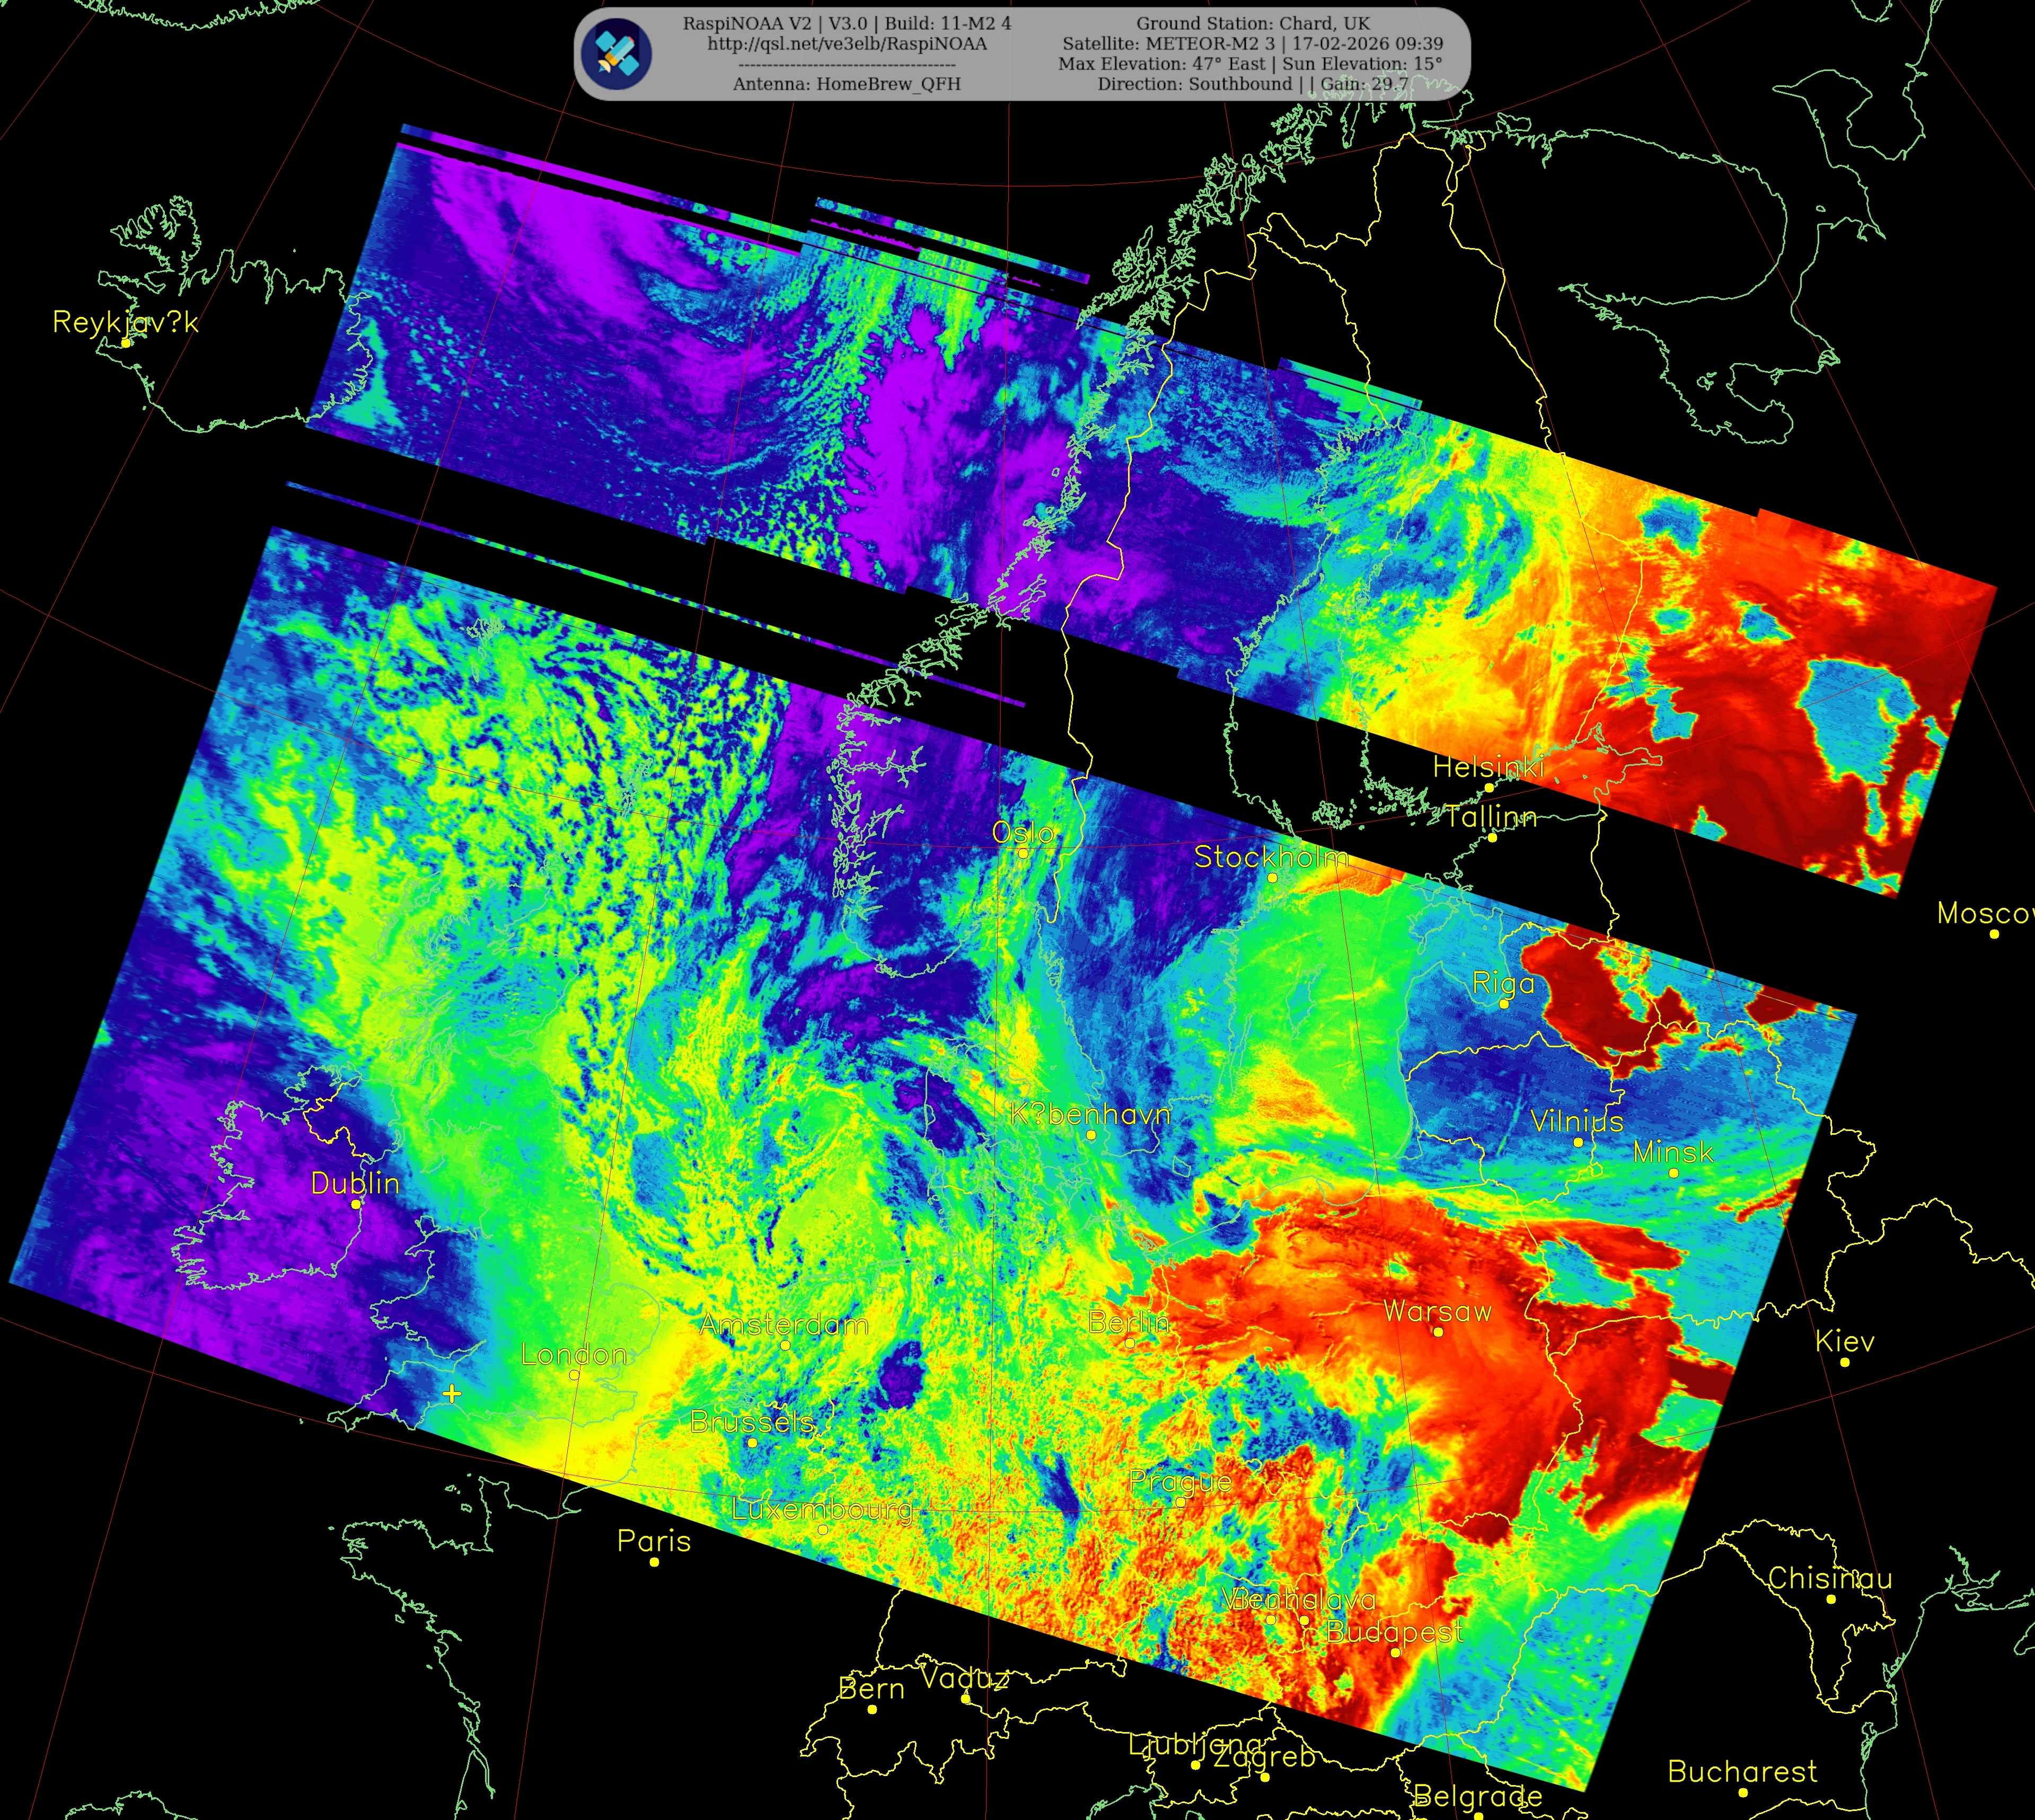This screenshot has height=1820, width=2035.
Task: Open the qsl.net RaspiNOAA URL
Action: tap(847, 44)
